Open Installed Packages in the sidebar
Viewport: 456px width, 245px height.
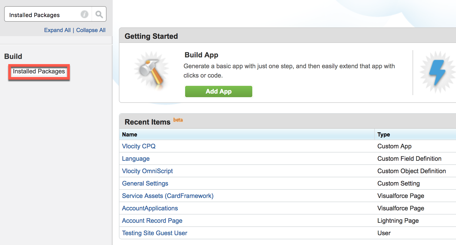click(38, 72)
